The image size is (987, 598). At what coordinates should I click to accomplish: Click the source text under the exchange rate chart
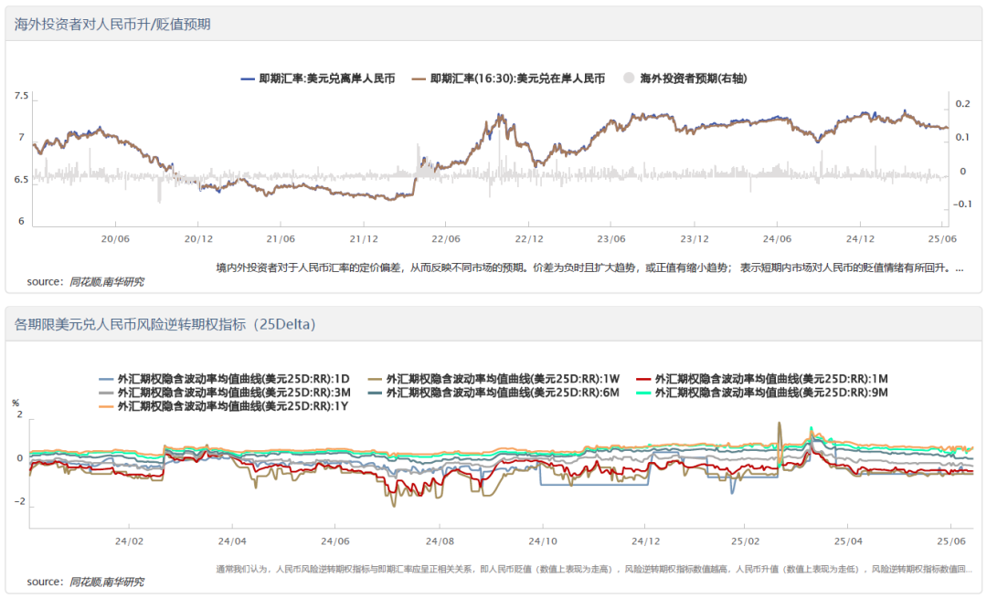pyautogui.click(x=86, y=282)
